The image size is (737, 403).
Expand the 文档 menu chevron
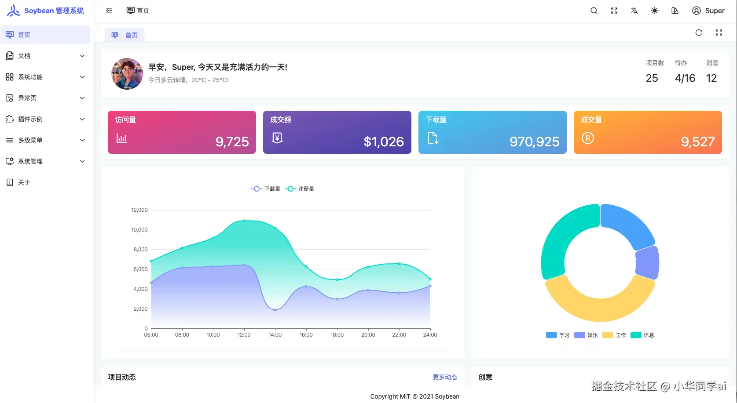coord(82,56)
